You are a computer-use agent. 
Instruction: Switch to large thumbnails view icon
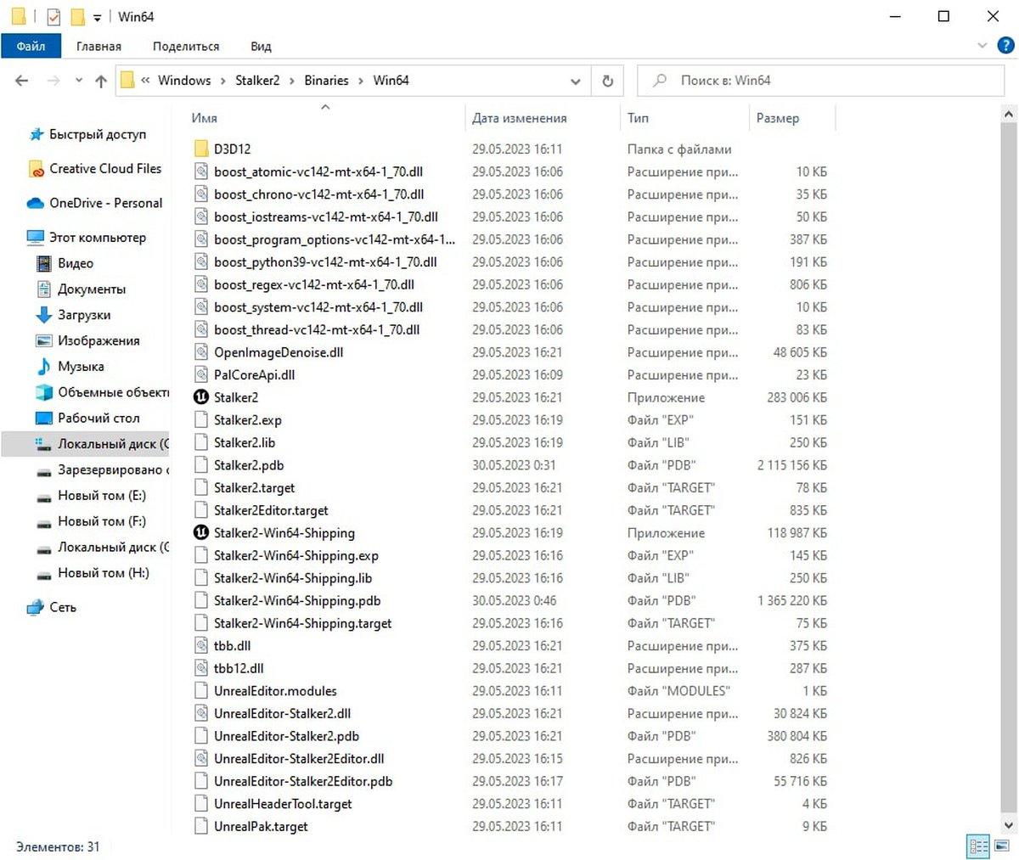pyautogui.click(x=1001, y=846)
